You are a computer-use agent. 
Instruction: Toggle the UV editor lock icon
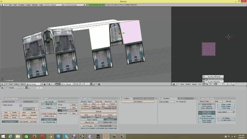click(233, 84)
